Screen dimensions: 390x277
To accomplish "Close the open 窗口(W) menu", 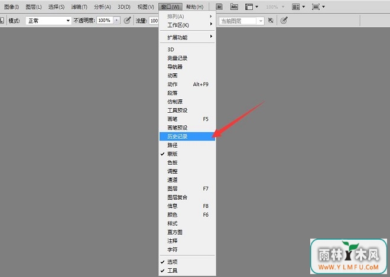I will coord(170,7).
